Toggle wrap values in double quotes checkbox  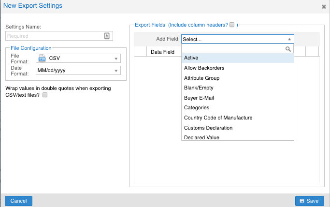(x=45, y=95)
